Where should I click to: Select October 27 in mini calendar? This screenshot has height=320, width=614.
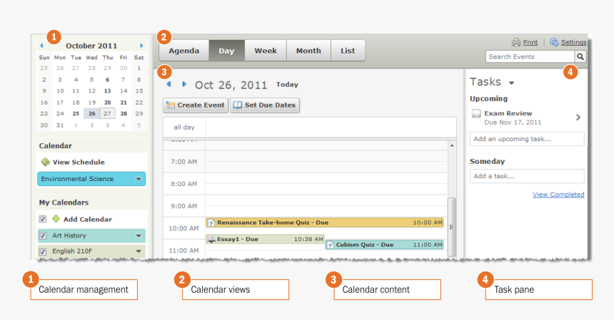pyautogui.click(x=107, y=114)
